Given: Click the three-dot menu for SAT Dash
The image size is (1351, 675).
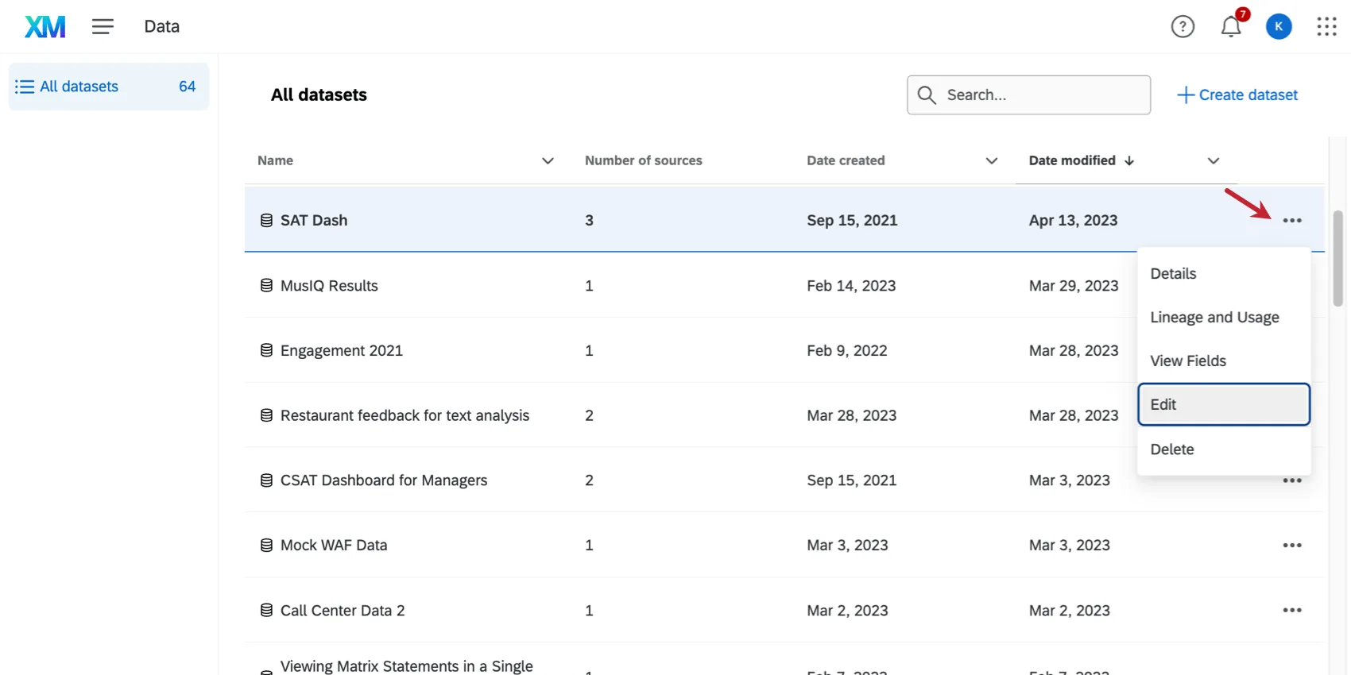Looking at the screenshot, I should pos(1291,221).
